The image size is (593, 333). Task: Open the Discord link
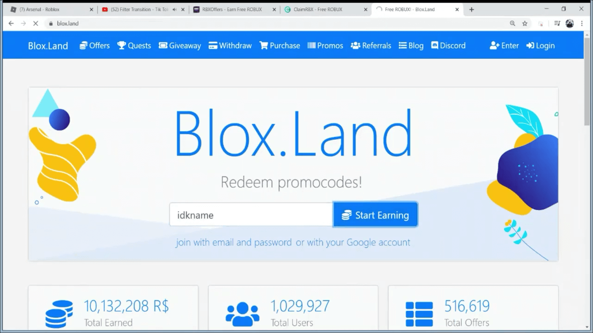coord(448,45)
